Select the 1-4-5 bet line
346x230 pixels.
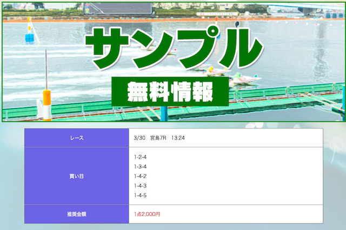141,195
